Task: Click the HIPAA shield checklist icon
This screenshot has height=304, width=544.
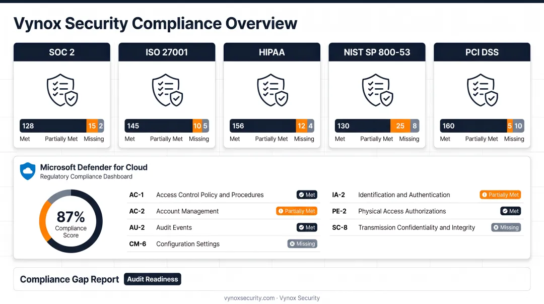Action: click(x=273, y=90)
